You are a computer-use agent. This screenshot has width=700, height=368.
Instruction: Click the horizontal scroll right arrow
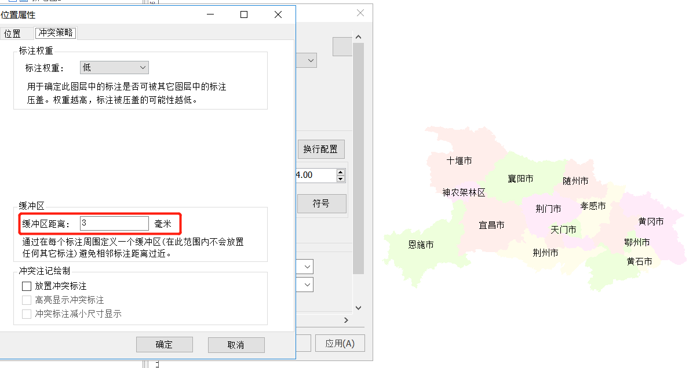point(346,320)
